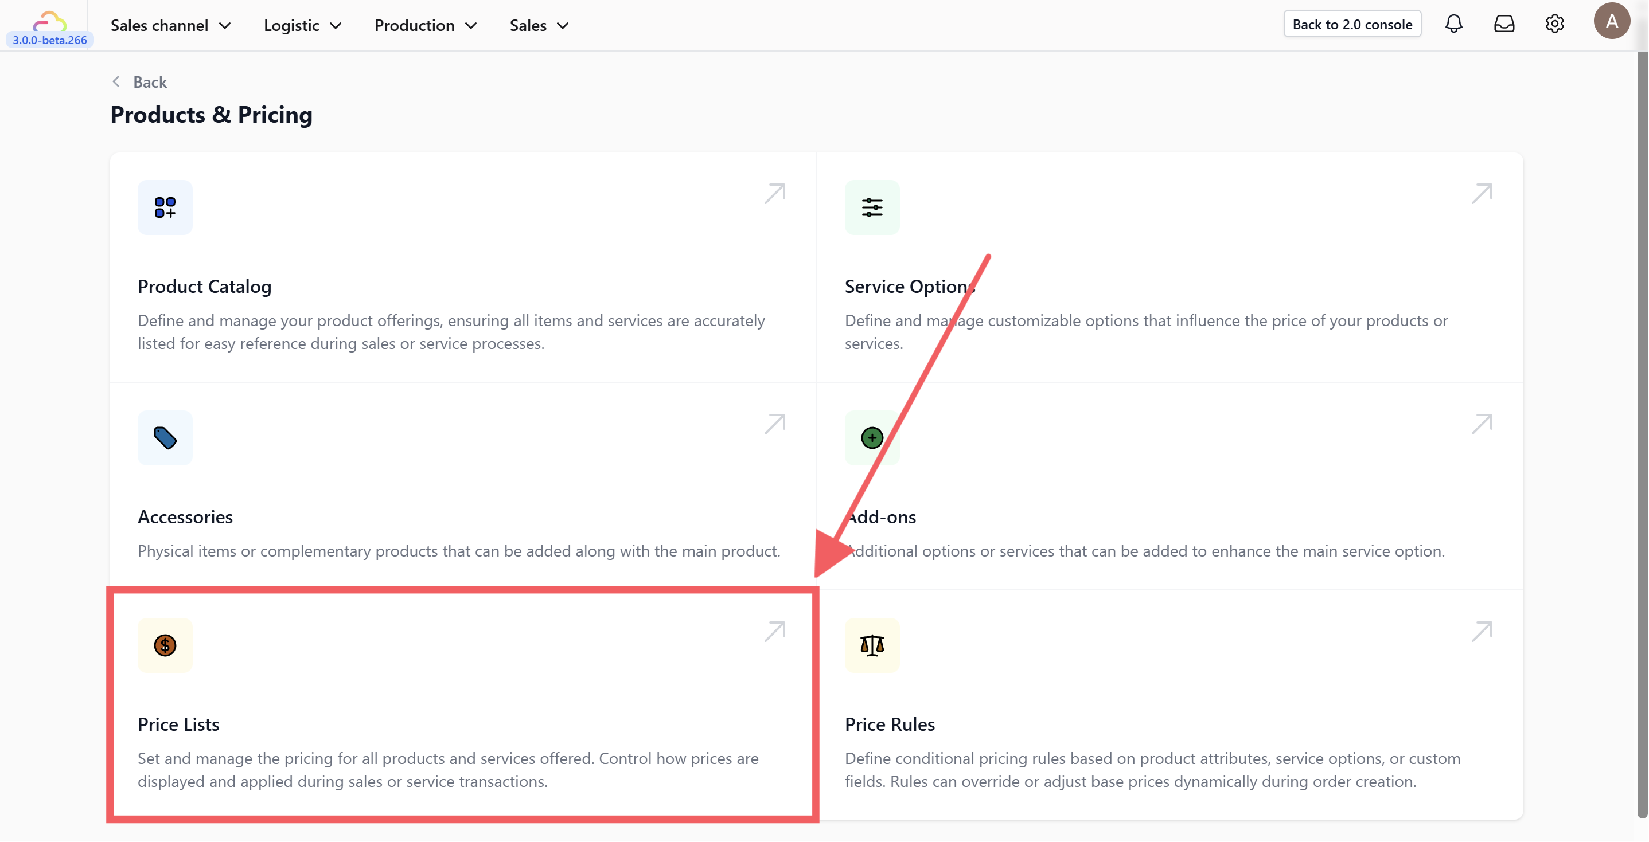Click the user avatar with letter A
The height and width of the screenshot is (842, 1649).
tap(1611, 21)
